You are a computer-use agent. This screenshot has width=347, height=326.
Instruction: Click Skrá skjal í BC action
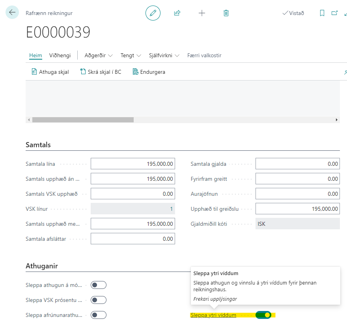(x=101, y=72)
